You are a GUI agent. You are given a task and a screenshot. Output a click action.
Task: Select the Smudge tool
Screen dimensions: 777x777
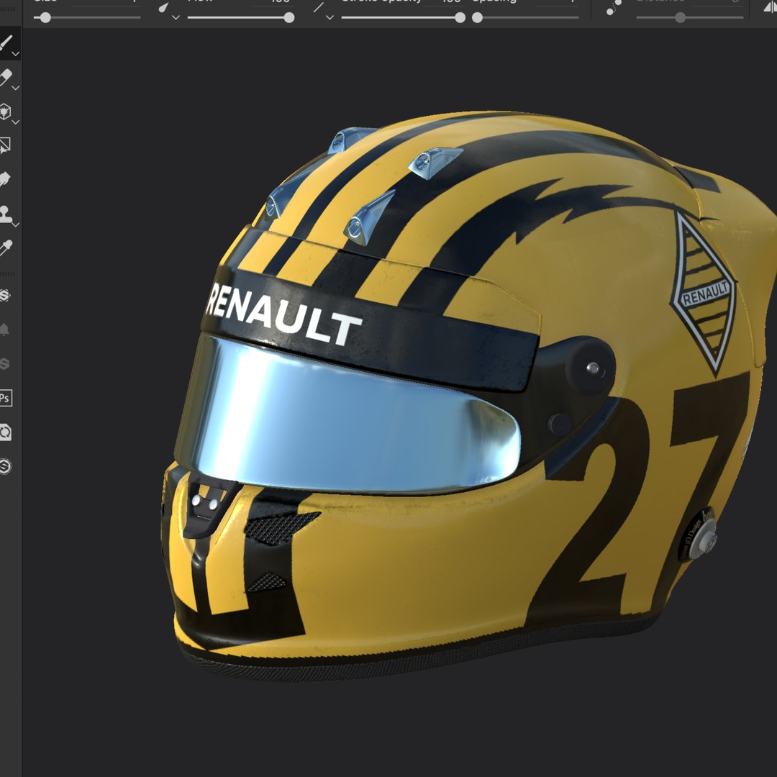(5, 179)
